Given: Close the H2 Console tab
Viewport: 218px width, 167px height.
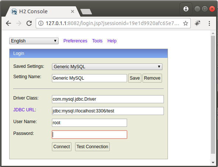Looking at the screenshot, I should click(73, 11).
